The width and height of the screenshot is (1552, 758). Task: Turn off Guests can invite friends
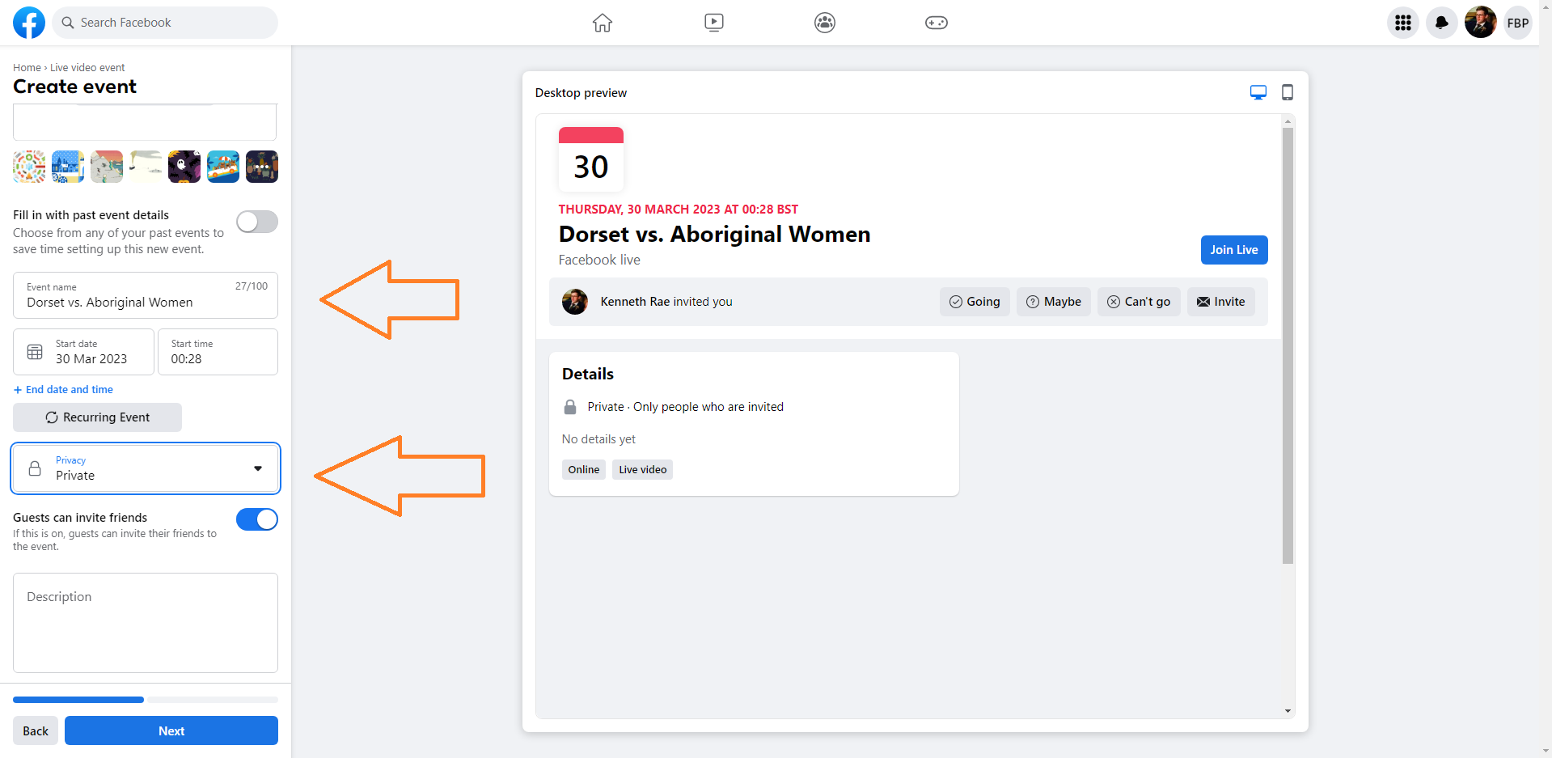tap(257, 519)
